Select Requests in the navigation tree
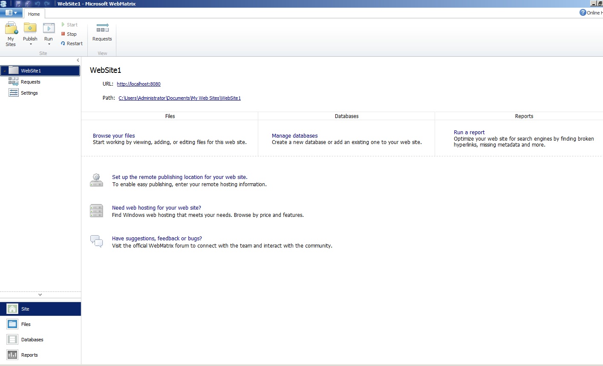This screenshot has width=603, height=366. click(24, 82)
